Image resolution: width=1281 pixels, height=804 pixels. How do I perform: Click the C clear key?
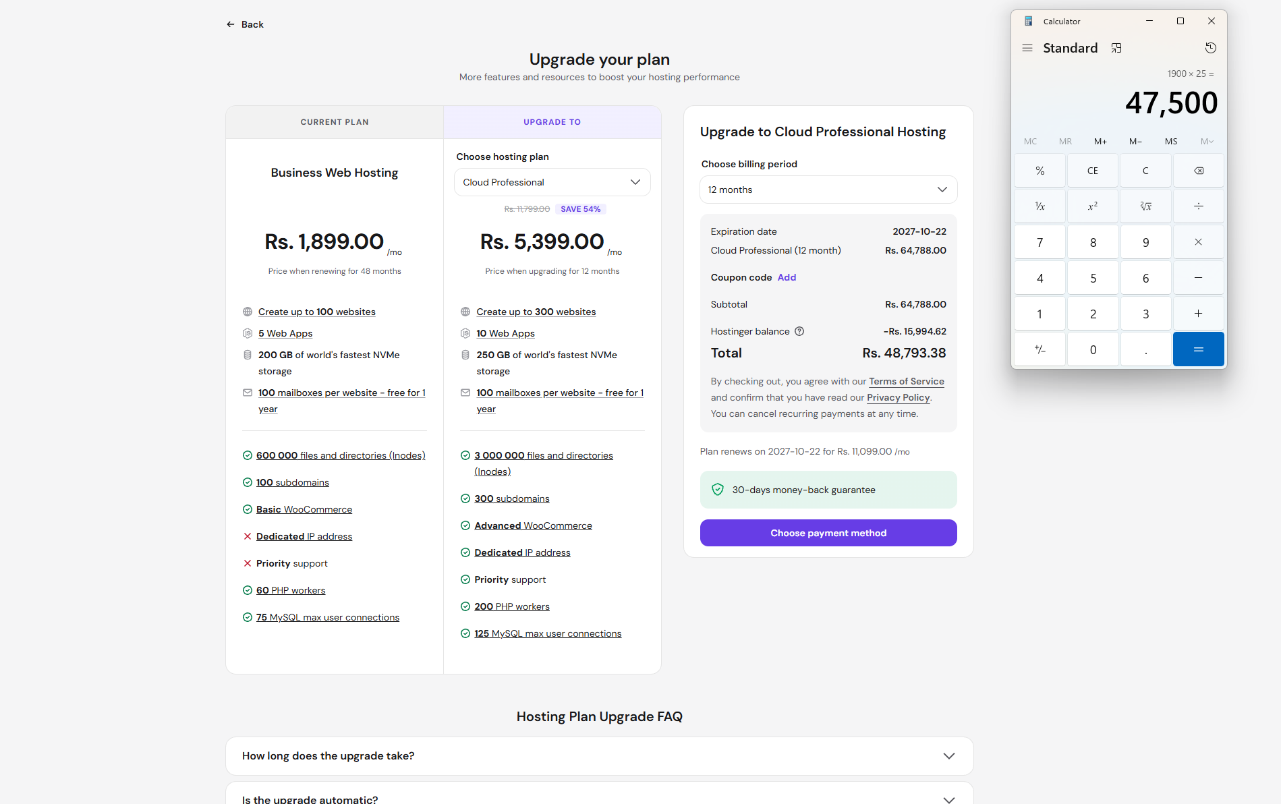click(x=1145, y=171)
